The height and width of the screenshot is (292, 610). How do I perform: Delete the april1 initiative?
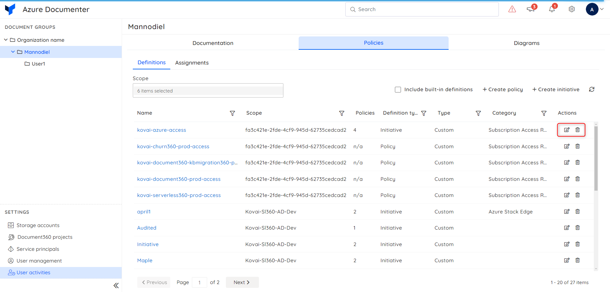point(578,212)
